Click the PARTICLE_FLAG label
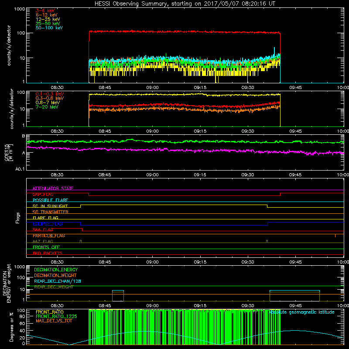Image resolution: width=349 pixels, height=349 pixels. tap(49, 236)
